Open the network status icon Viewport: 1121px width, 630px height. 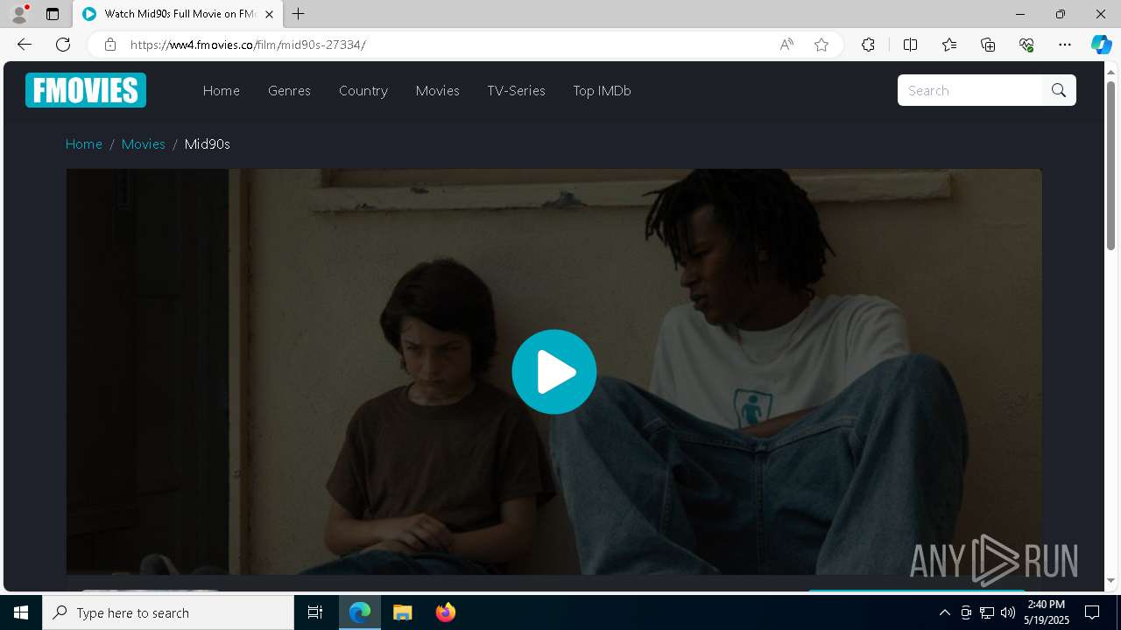pos(987,612)
